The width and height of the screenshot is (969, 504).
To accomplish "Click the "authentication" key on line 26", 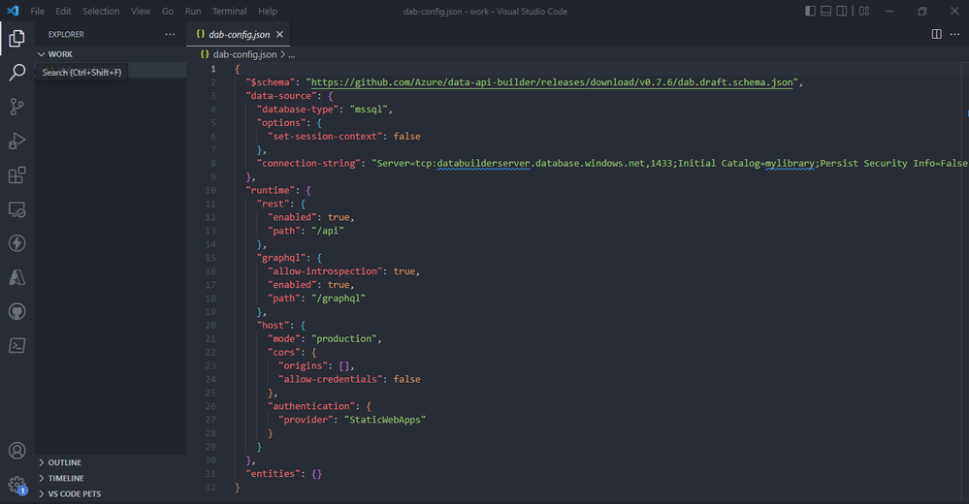I will click(x=311, y=406).
